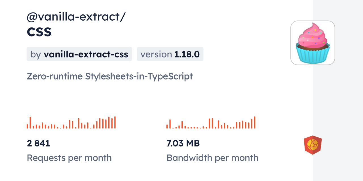Click the last bar of bandwidth chart
363x181 pixels.
point(255,123)
